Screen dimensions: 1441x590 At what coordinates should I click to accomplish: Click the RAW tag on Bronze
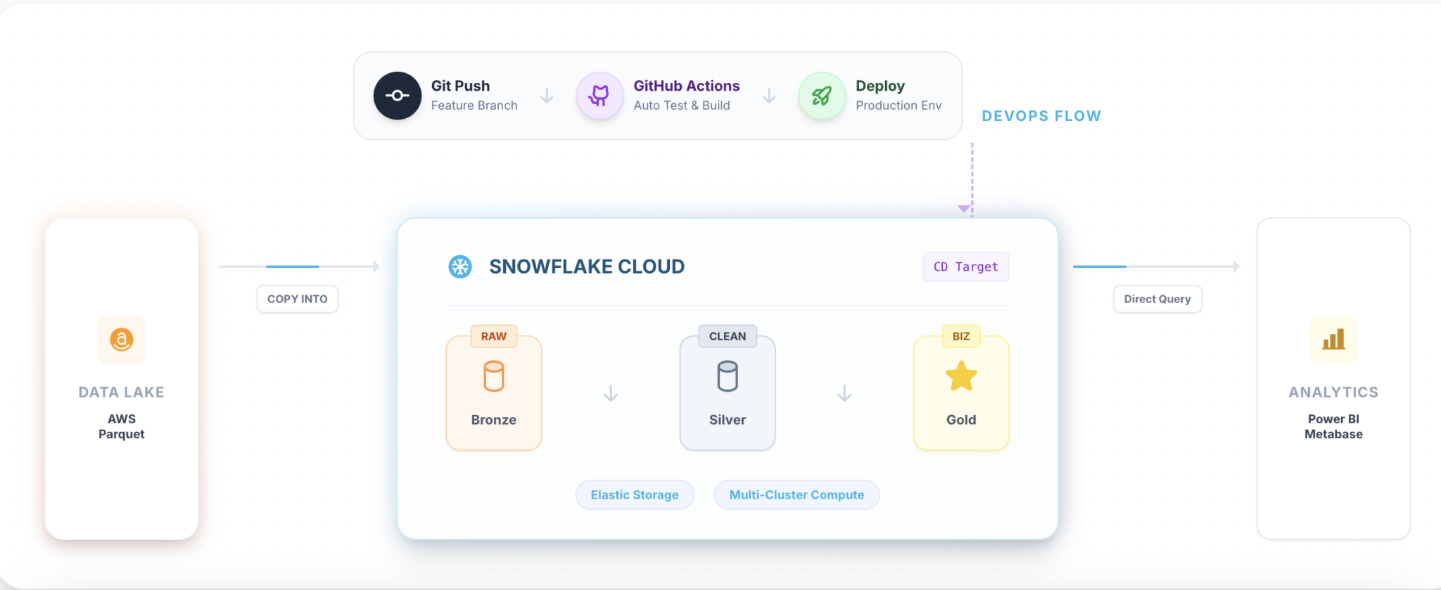[x=494, y=336]
